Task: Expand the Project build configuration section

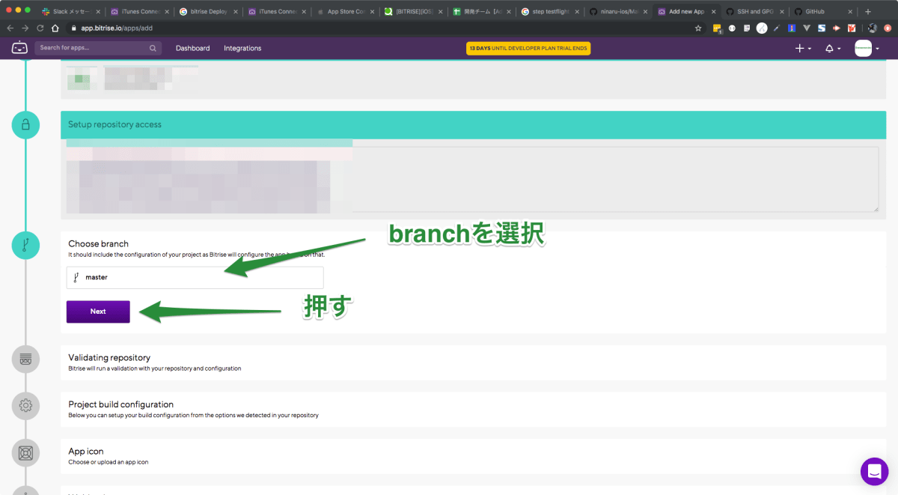Action: point(473,409)
